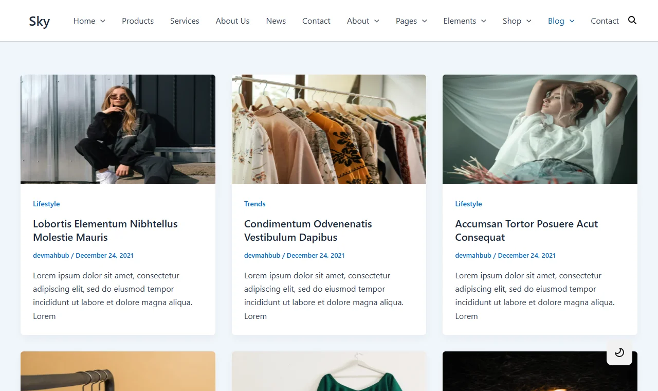
Task: Expand the About dropdown chevron
Action: [377, 21]
